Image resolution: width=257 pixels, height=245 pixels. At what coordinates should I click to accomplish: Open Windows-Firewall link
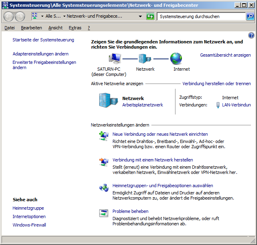click(29, 225)
